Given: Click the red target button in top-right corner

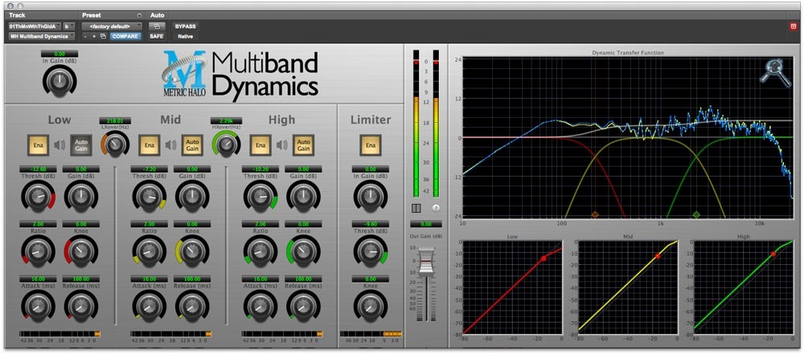Looking at the screenshot, I should [794, 26].
